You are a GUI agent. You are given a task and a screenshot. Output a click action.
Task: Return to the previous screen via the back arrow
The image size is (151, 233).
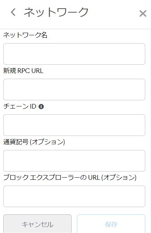coord(13,12)
